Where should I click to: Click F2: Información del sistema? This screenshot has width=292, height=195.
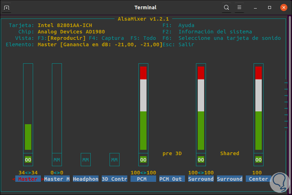tap(207, 32)
